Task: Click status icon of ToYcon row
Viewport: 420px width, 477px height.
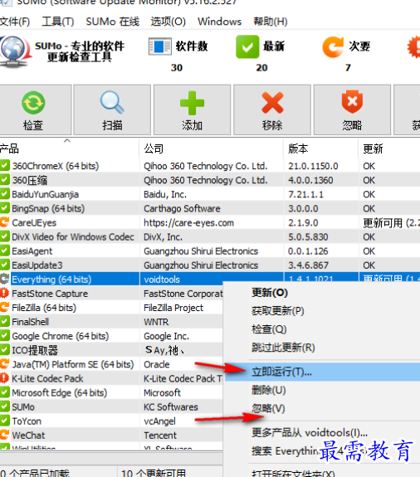Action: [x=5, y=421]
